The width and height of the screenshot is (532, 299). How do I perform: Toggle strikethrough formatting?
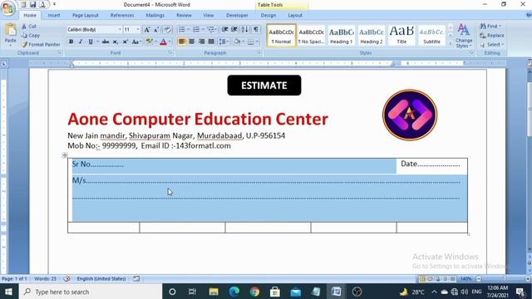tap(106, 42)
